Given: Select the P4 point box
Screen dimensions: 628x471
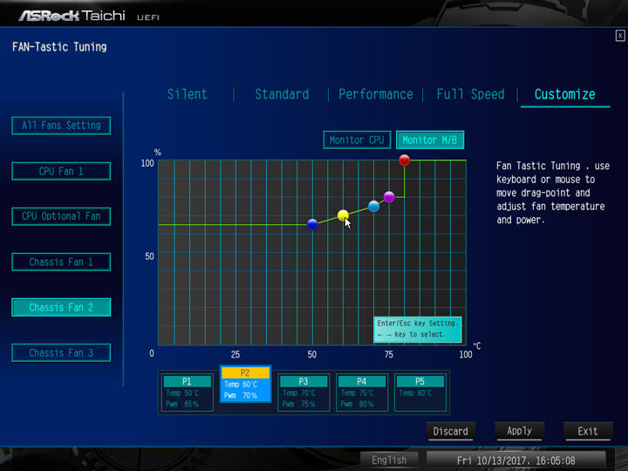Looking at the screenshot, I should [362, 392].
